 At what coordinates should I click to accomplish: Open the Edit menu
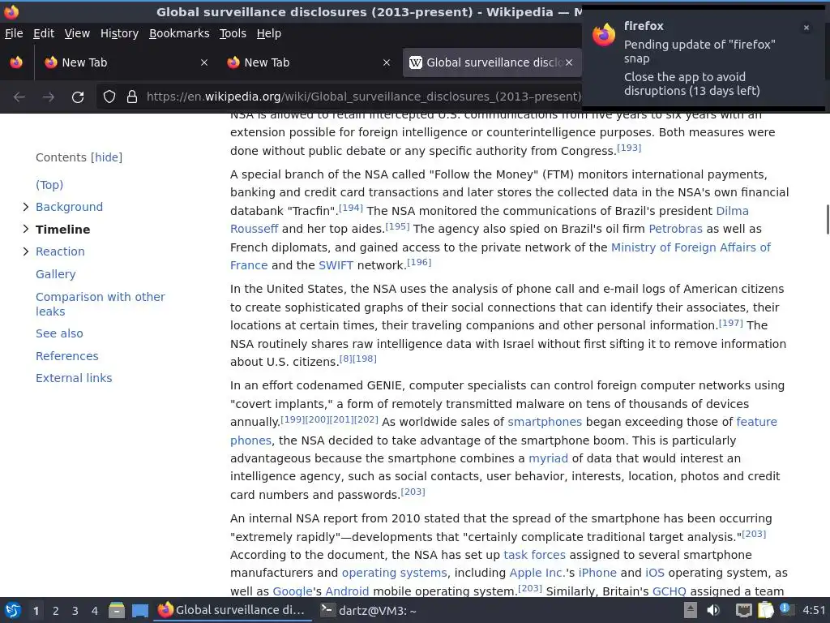[x=44, y=33]
